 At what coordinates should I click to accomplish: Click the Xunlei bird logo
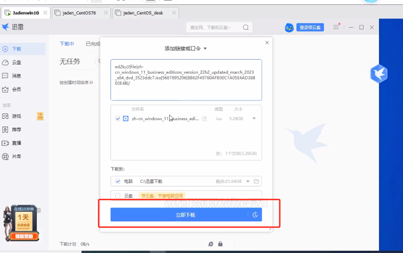point(5,27)
